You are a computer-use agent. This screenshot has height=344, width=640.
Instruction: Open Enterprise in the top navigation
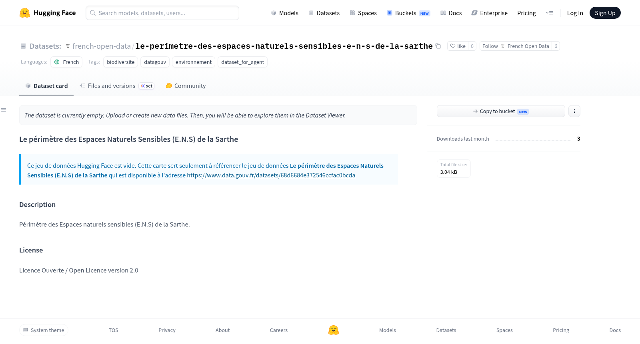pyautogui.click(x=489, y=13)
